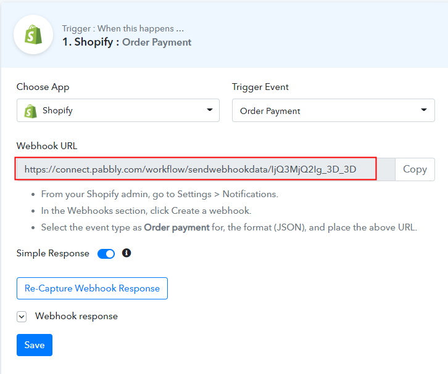Click the Settings > Notifications instruction line

pyautogui.click(x=159, y=194)
